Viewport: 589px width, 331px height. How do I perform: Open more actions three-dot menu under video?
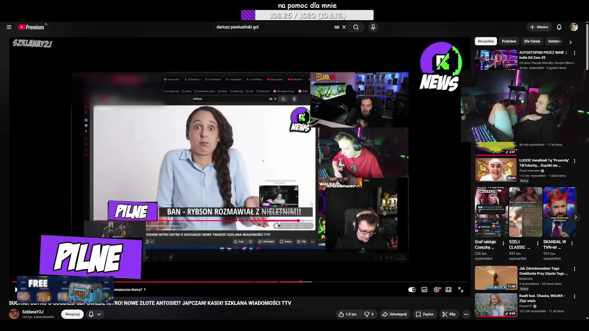pyautogui.click(x=466, y=314)
